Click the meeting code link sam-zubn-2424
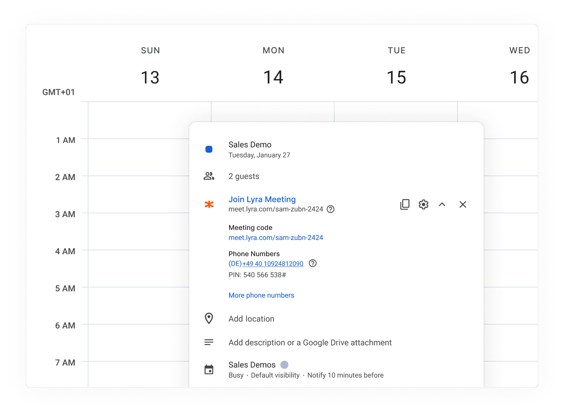The image size is (564, 415). point(276,237)
